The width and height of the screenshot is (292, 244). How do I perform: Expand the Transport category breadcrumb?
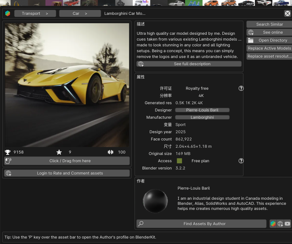(x=35, y=13)
